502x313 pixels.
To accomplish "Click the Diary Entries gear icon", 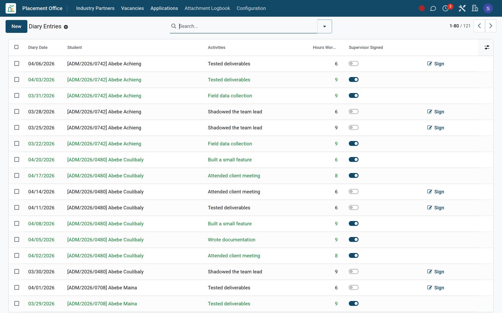I will [x=66, y=27].
